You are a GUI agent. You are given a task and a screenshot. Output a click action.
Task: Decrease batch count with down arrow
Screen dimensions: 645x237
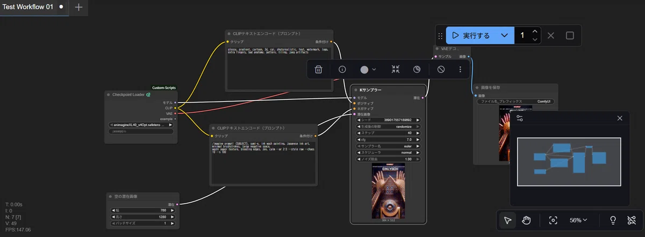pyautogui.click(x=534, y=39)
